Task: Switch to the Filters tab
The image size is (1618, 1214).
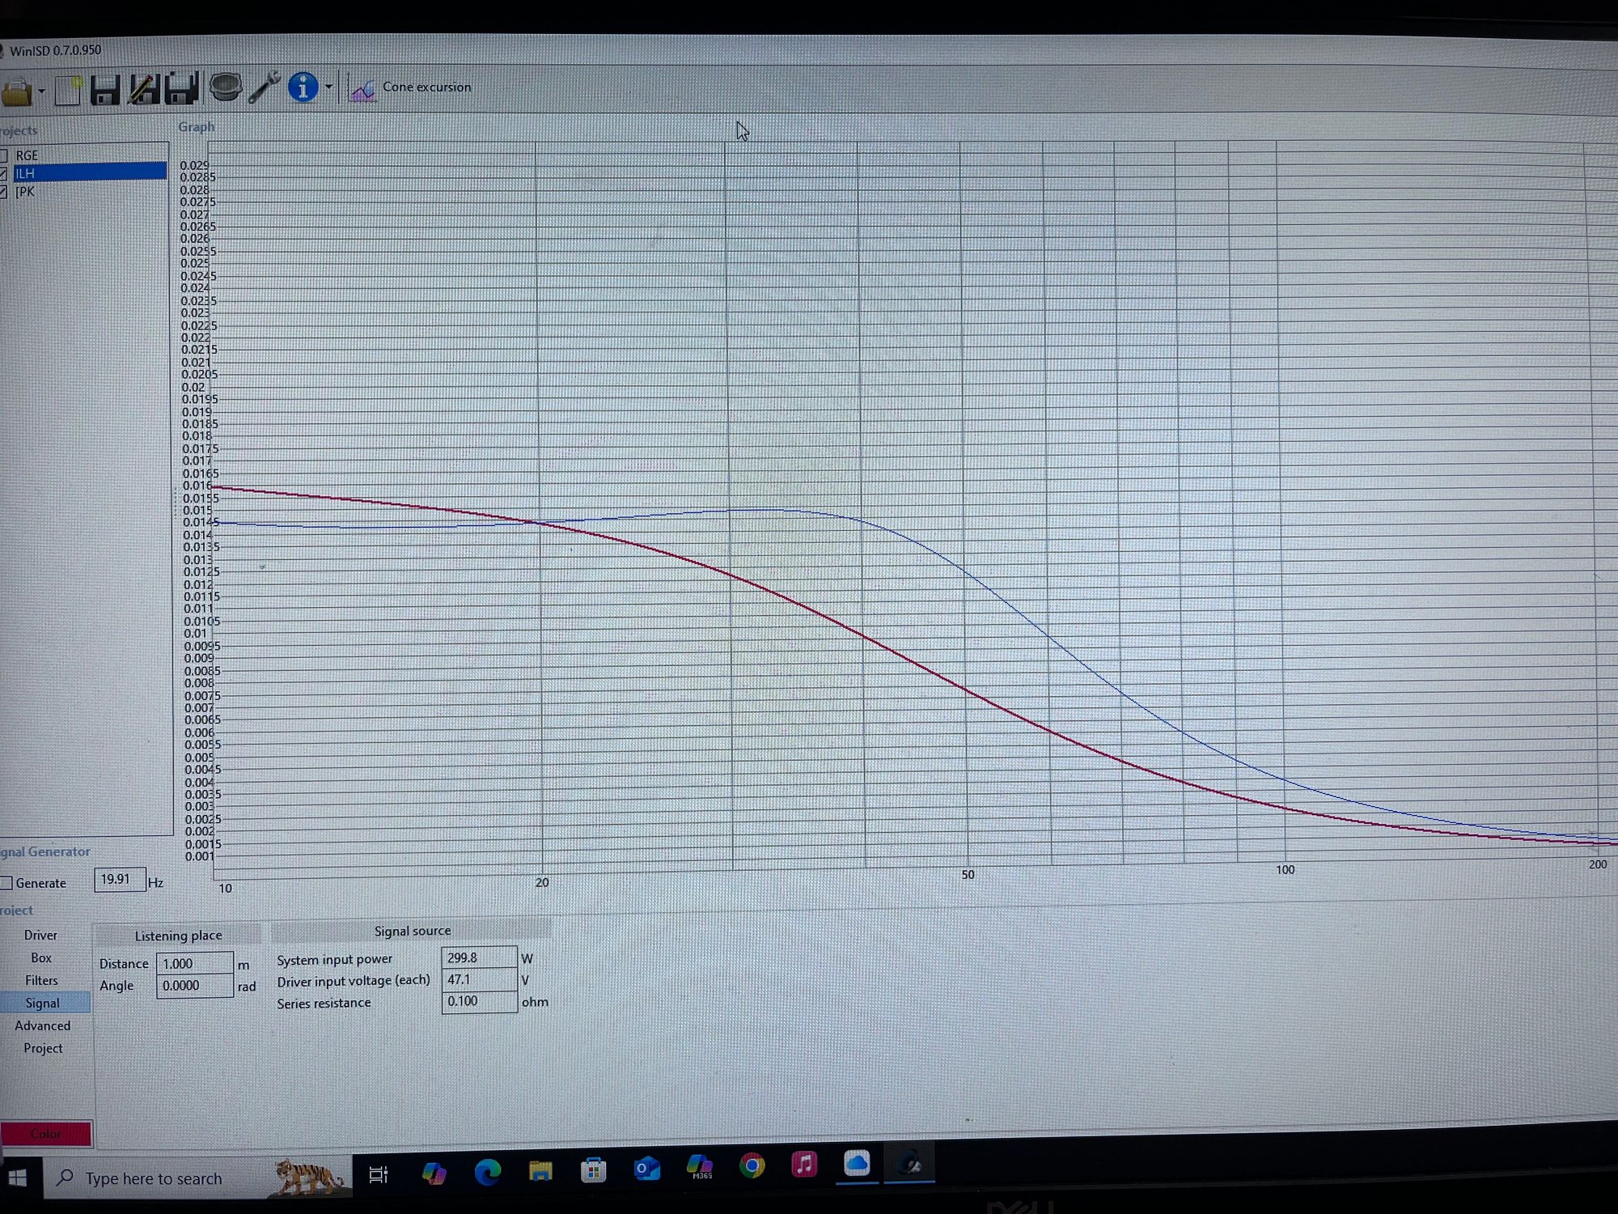Action: coord(41,980)
